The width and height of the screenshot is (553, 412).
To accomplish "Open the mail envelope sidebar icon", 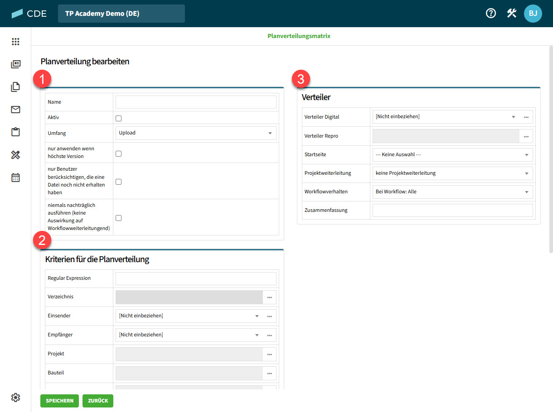I will coord(15,110).
